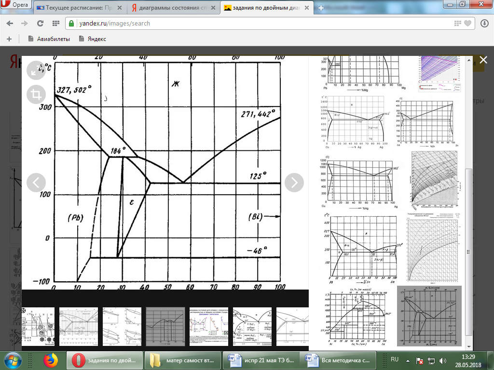Change the RU input language

[x=395, y=359]
